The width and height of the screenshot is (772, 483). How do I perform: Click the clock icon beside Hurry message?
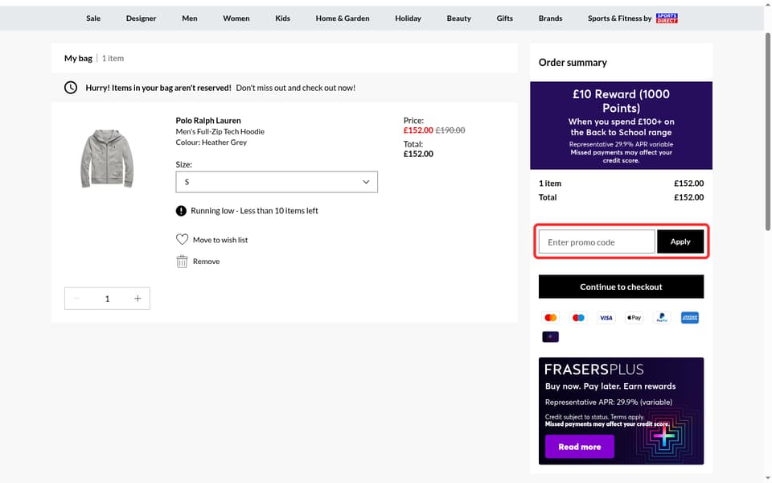[x=71, y=88]
